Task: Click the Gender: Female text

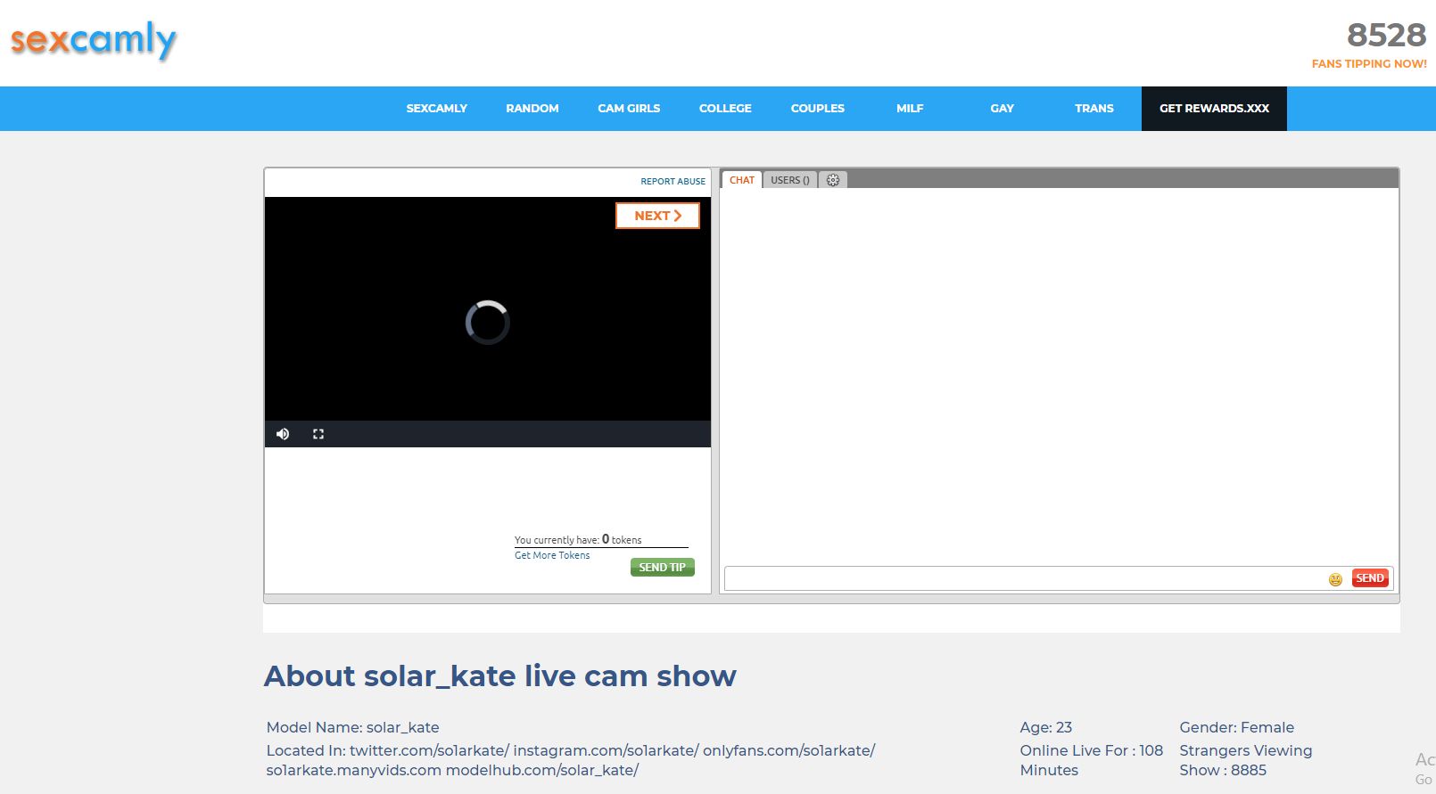Action: tap(1236, 727)
